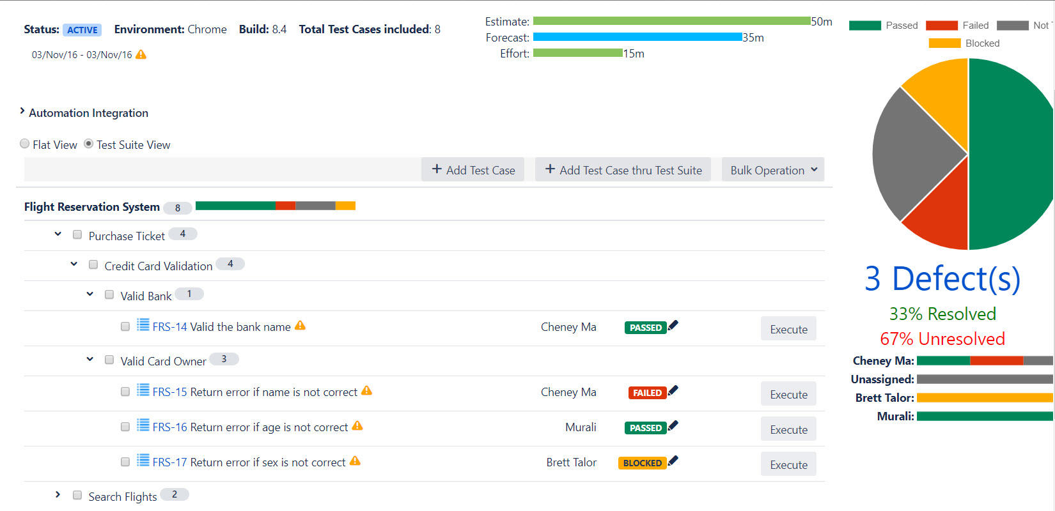Click the Failed red legend swatch

[941, 26]
